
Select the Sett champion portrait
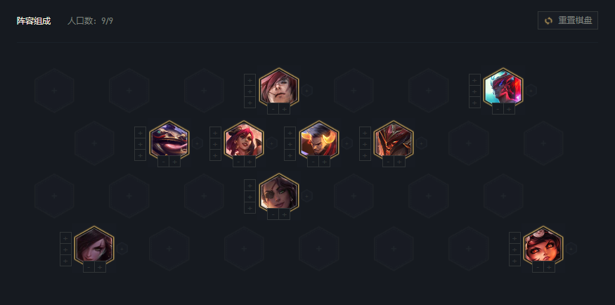click(279, 88)
